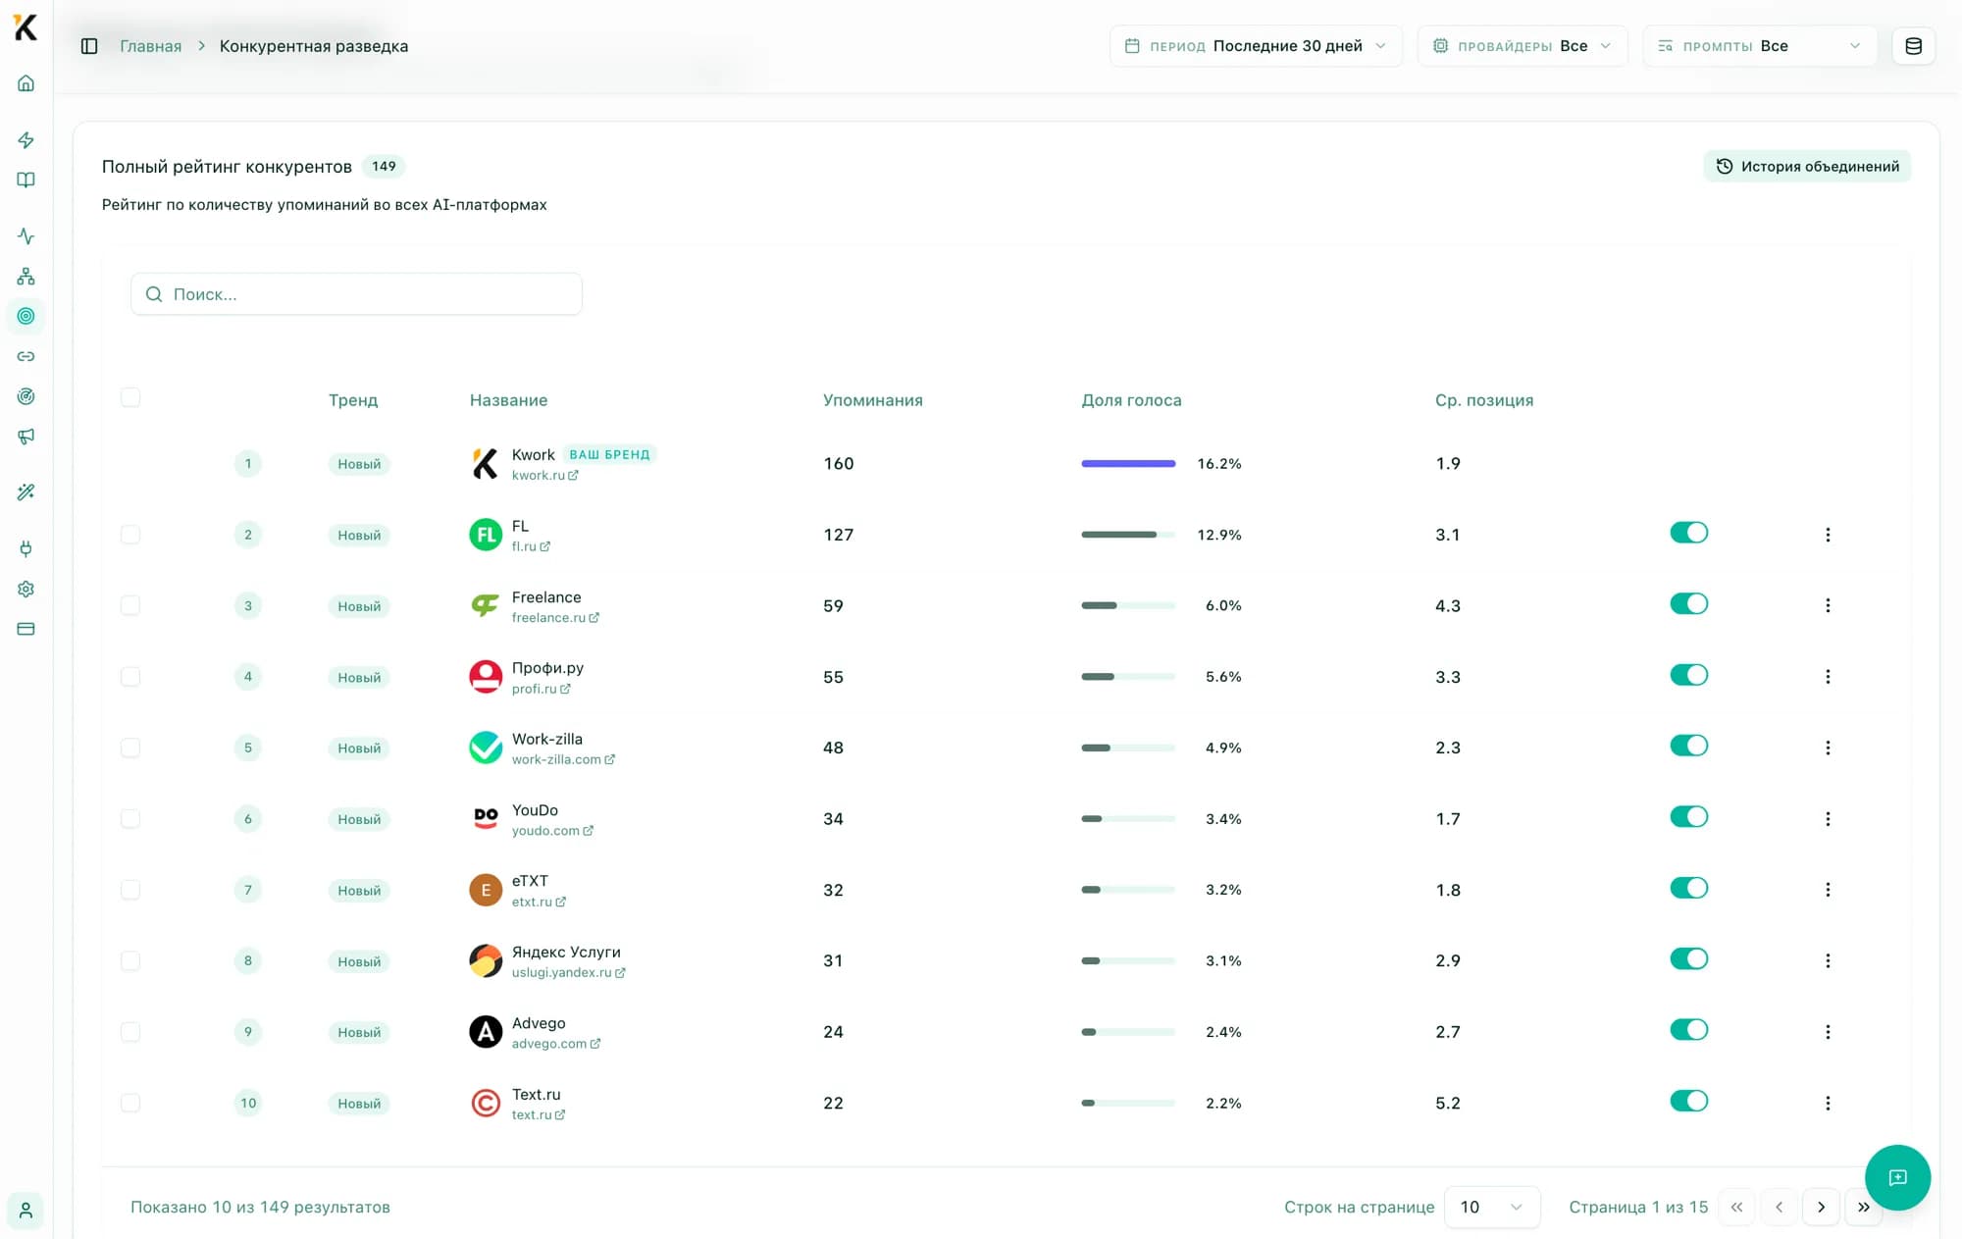Open the hierarchy network sidebar icon
Screen dimensions: 1962x1239
click(x=26, y=277)
